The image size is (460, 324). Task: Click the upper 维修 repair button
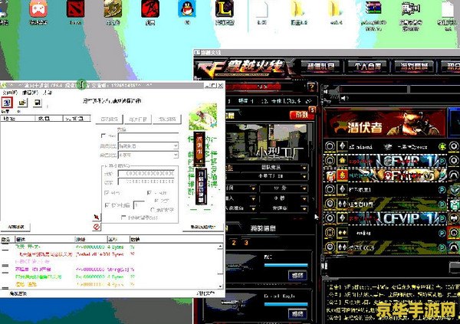point(297,275)
